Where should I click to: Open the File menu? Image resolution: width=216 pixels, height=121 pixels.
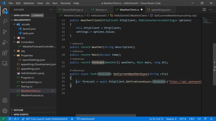[10, 3]
